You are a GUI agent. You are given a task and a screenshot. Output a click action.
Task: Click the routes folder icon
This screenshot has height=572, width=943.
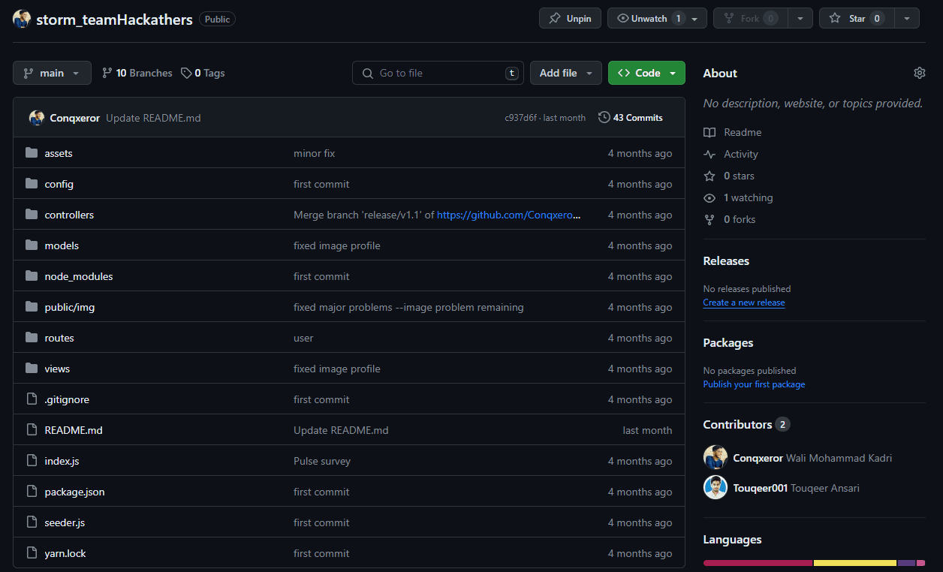point(32,338)
